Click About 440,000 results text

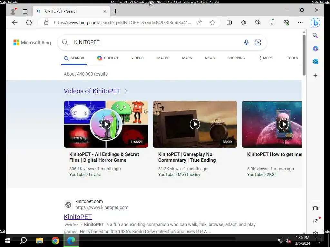tap(86, 74)
